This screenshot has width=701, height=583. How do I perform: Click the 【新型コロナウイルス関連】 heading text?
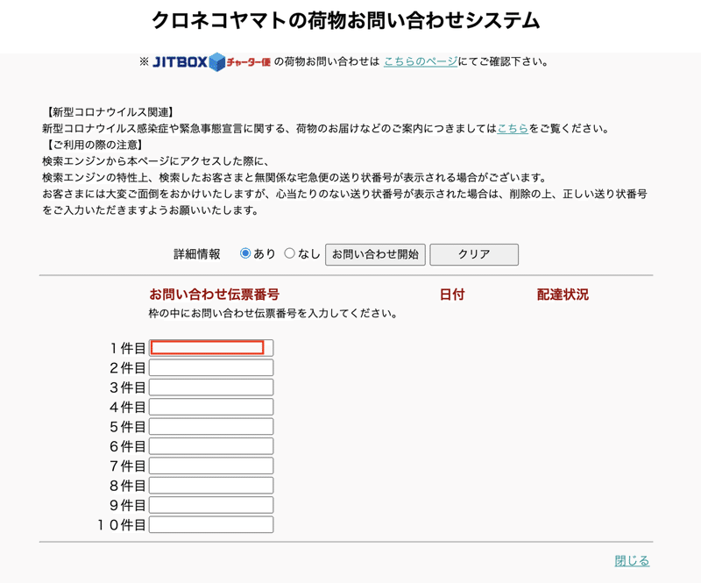pos(110,112)
